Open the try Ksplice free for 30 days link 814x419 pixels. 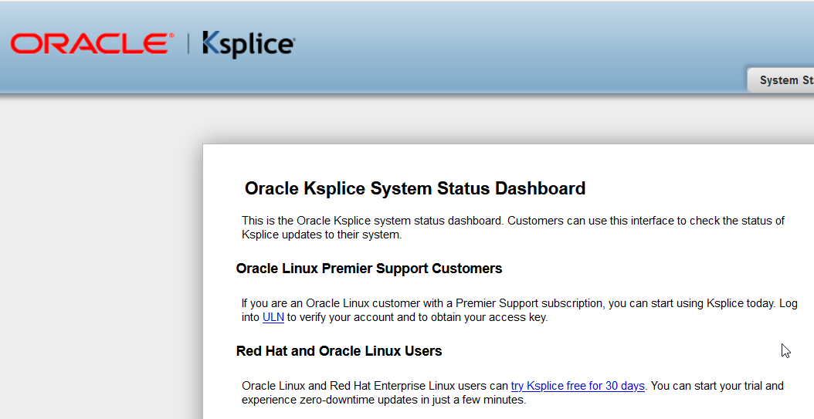pos(578,386)
